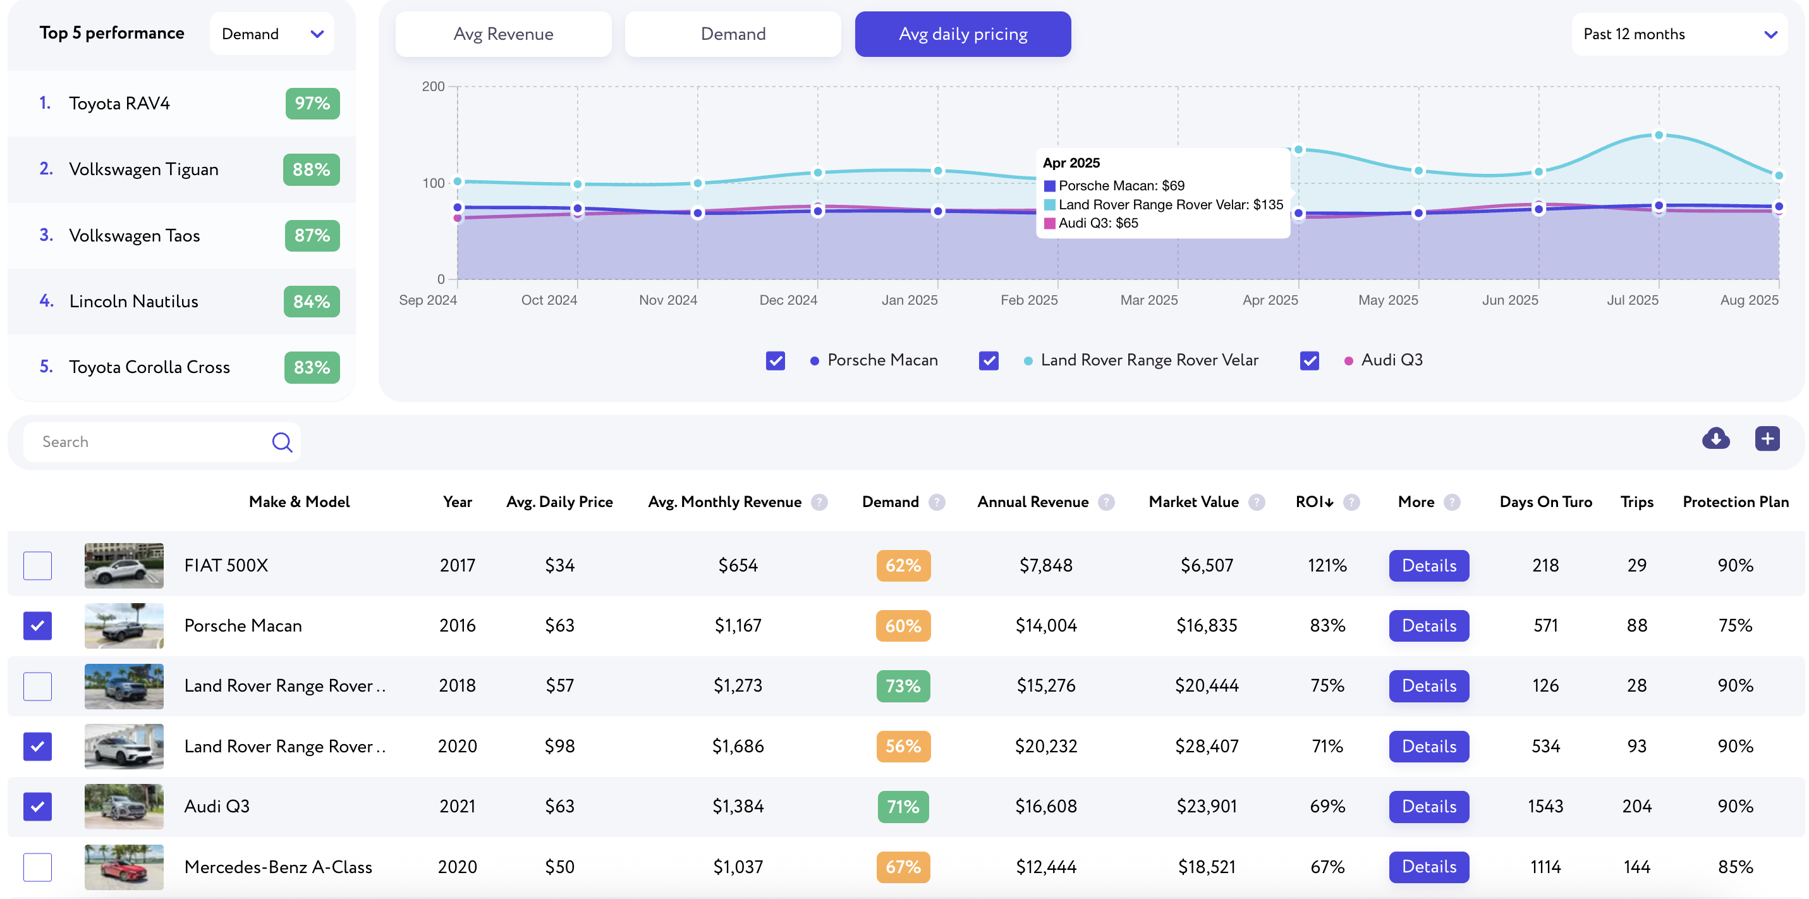Click the plus add-vehicle icon
The height and width of the screenshot is (899, 1809).
tap(1767, 439)
